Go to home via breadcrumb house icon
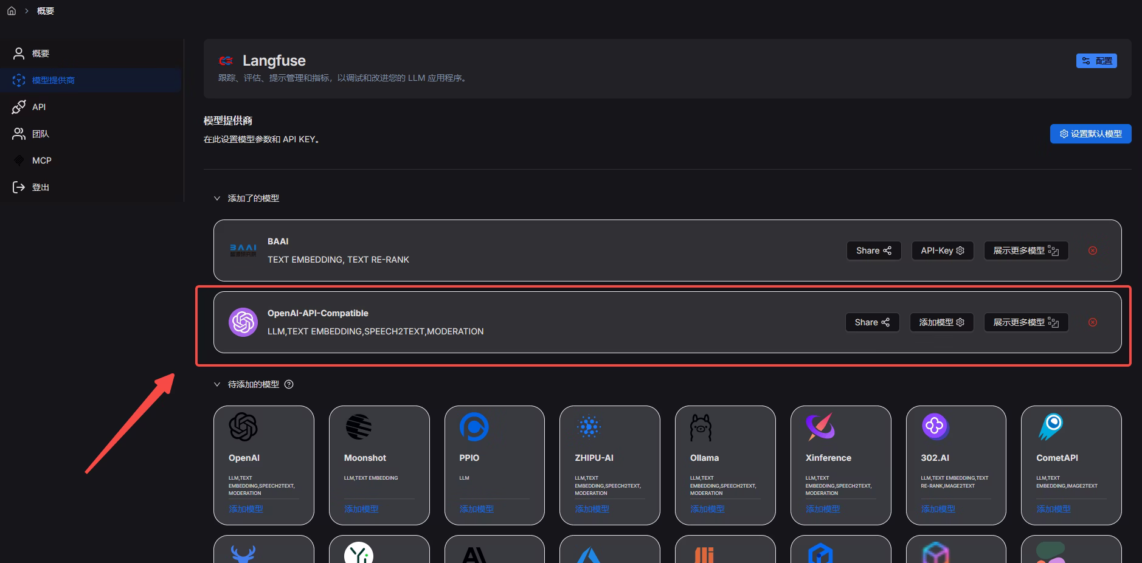Screen dimensions: 1142x563 (x=12, y=11)
